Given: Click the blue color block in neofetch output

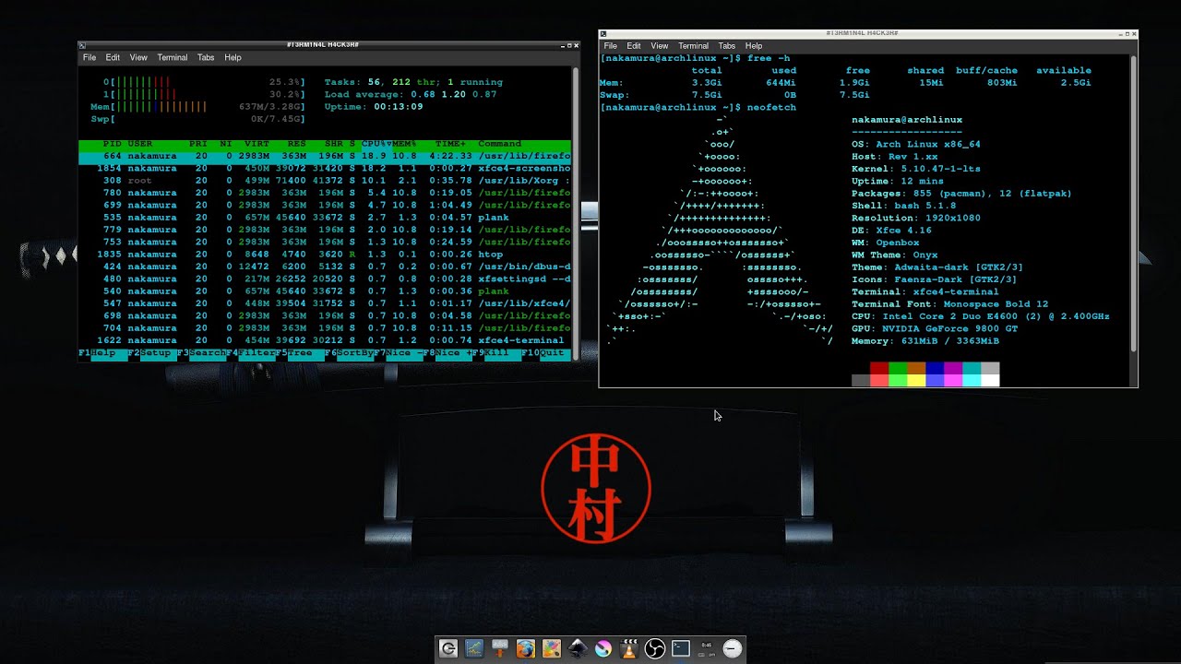Looking at the screenshot, I should point(935,368).
